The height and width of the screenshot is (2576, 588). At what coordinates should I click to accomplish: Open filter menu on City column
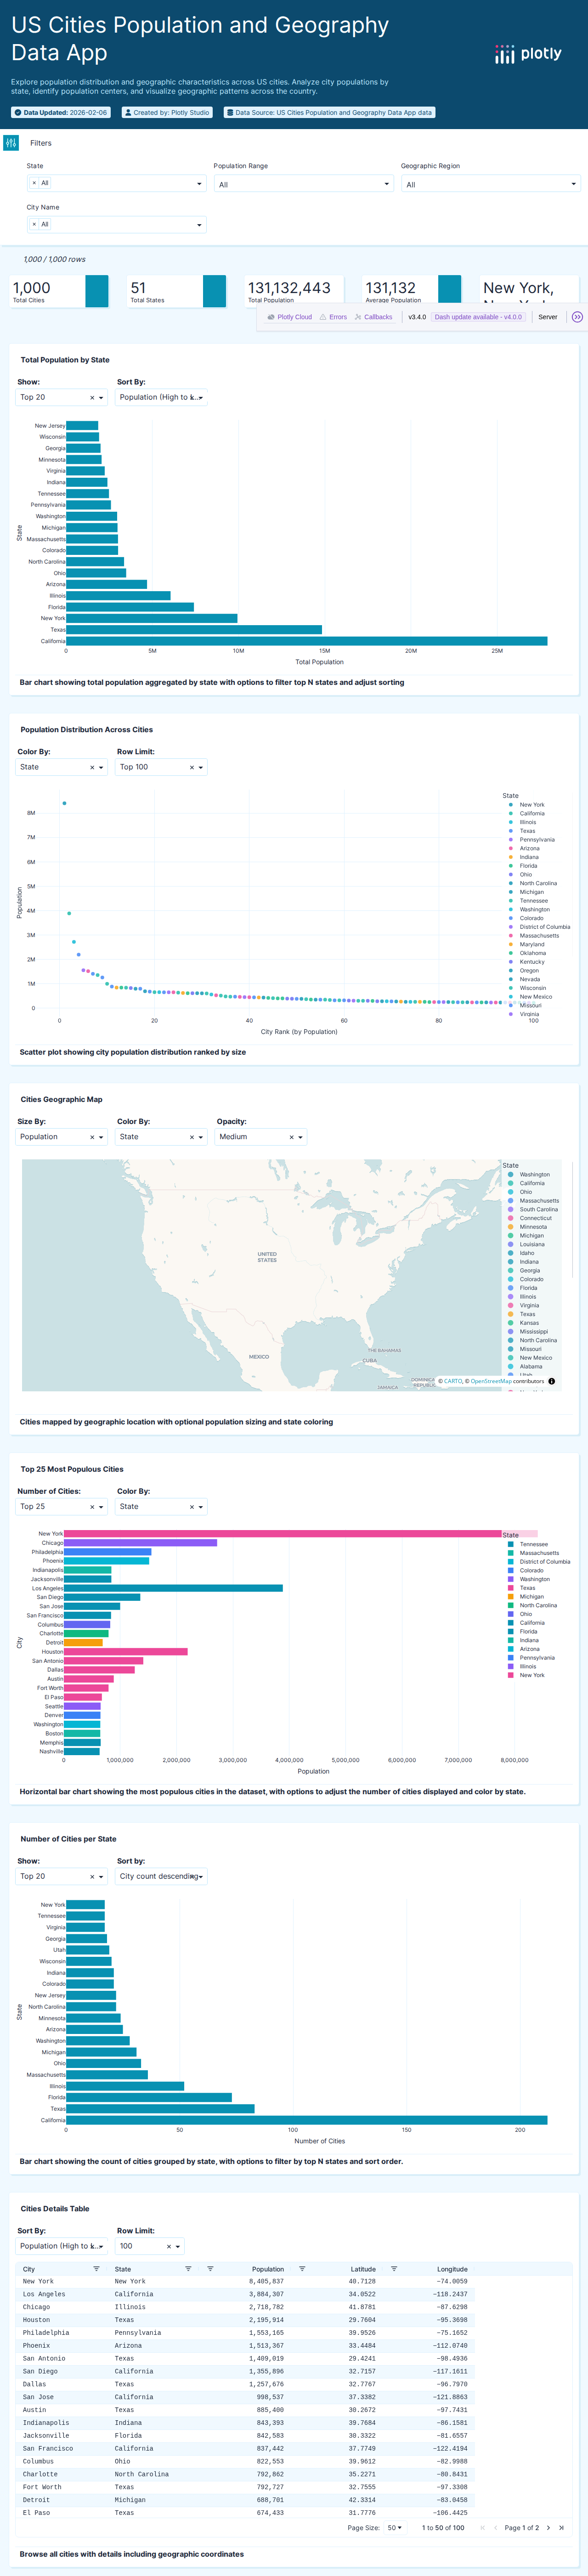click(x=96, y=2269)
